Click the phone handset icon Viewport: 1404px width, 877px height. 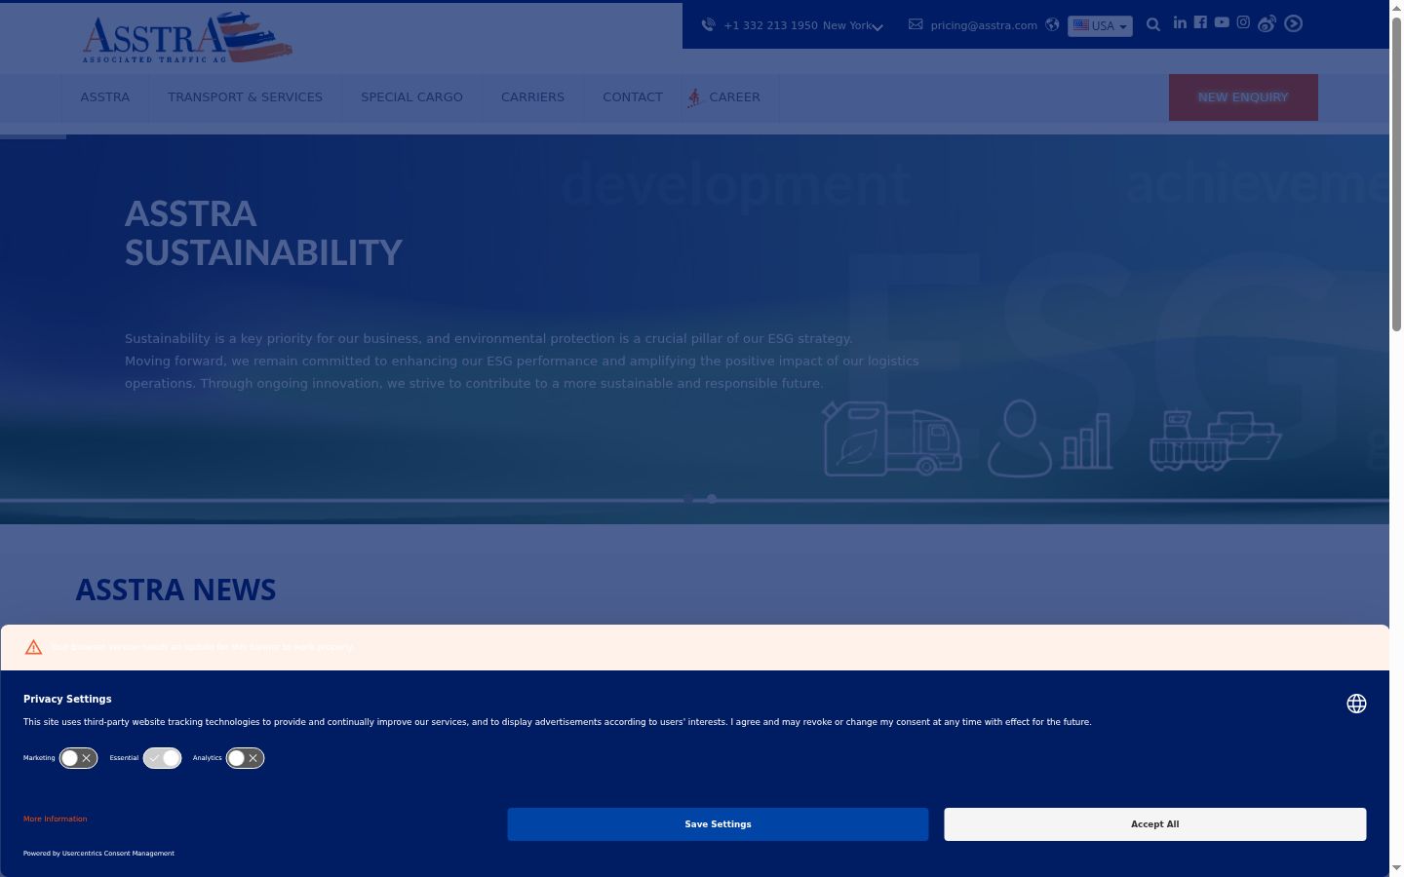pyautogui.click(x=709, y=25)
